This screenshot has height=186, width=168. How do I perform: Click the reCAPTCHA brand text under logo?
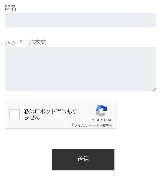click(101, 120)
